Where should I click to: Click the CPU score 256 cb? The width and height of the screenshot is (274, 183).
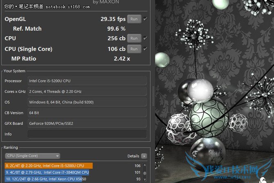117,38
